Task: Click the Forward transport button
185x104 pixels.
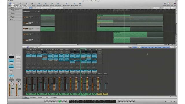Action: pyautogui.click(x=54, y=101)
